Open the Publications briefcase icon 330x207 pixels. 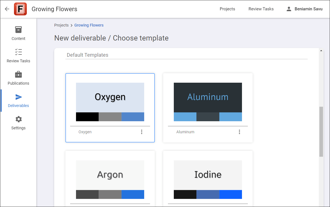tap(18, 75)
